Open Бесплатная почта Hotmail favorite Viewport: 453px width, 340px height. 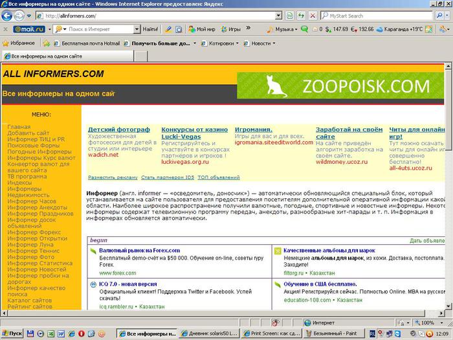pos(87,43)
